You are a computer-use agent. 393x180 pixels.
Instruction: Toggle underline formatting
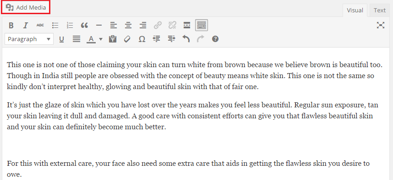(x=61, y=39)
